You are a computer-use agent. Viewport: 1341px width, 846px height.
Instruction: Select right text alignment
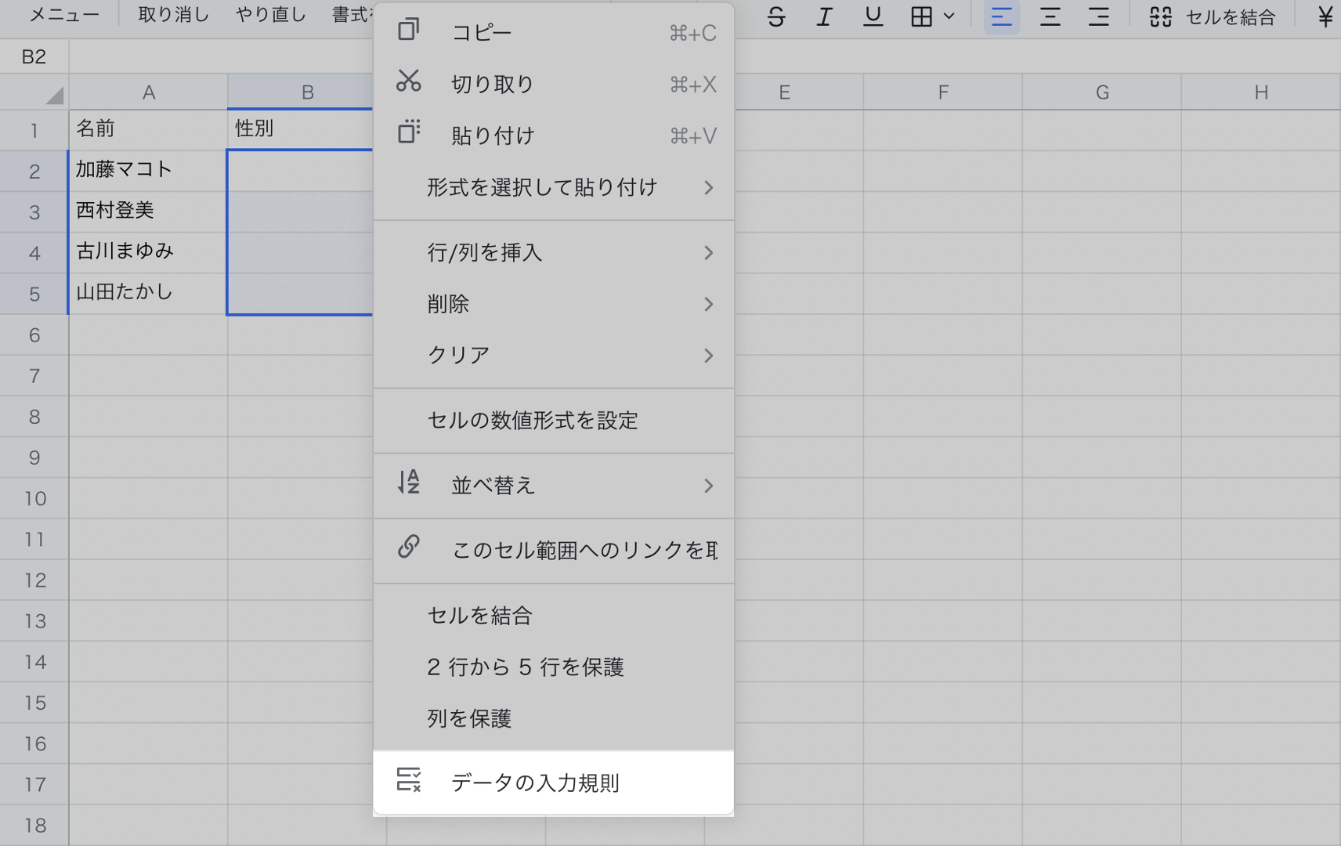(x=1100, y=16)
